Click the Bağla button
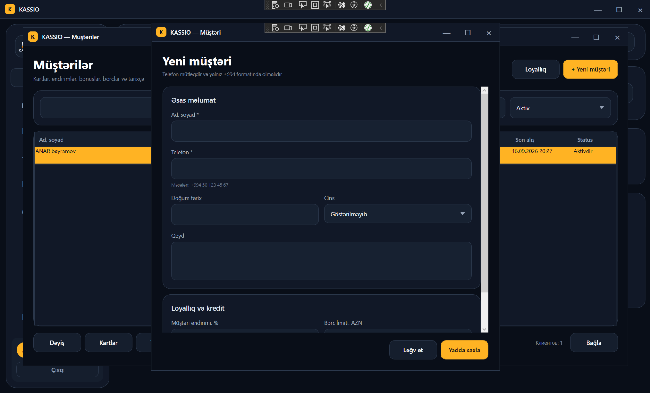Viewport: 650px width, 393px height. (594, 343)
